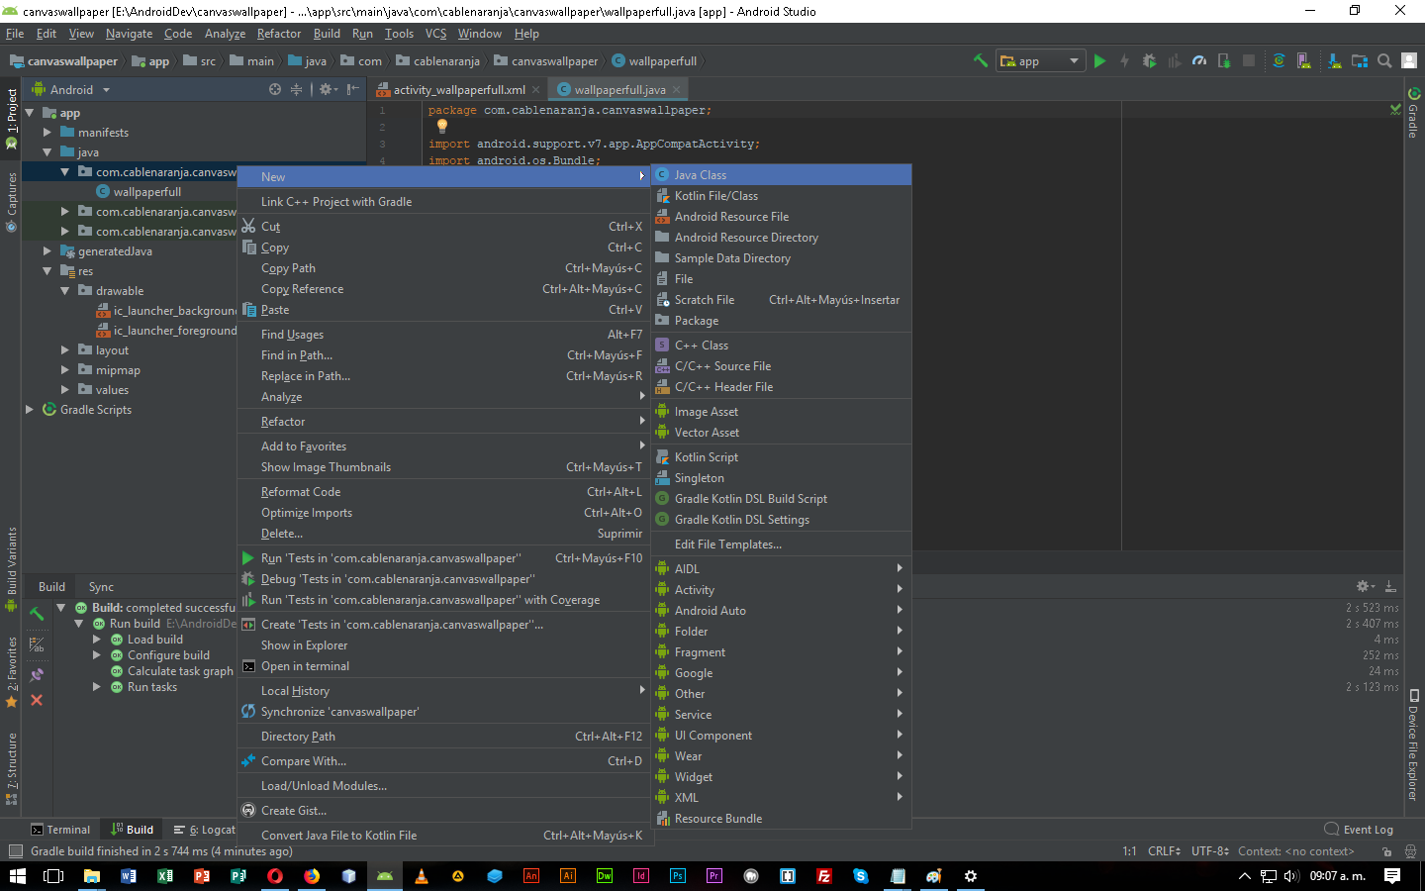Close the activity_wallpaperfull.xml tab
This screenshot has height=891, width=1425.
536,90
